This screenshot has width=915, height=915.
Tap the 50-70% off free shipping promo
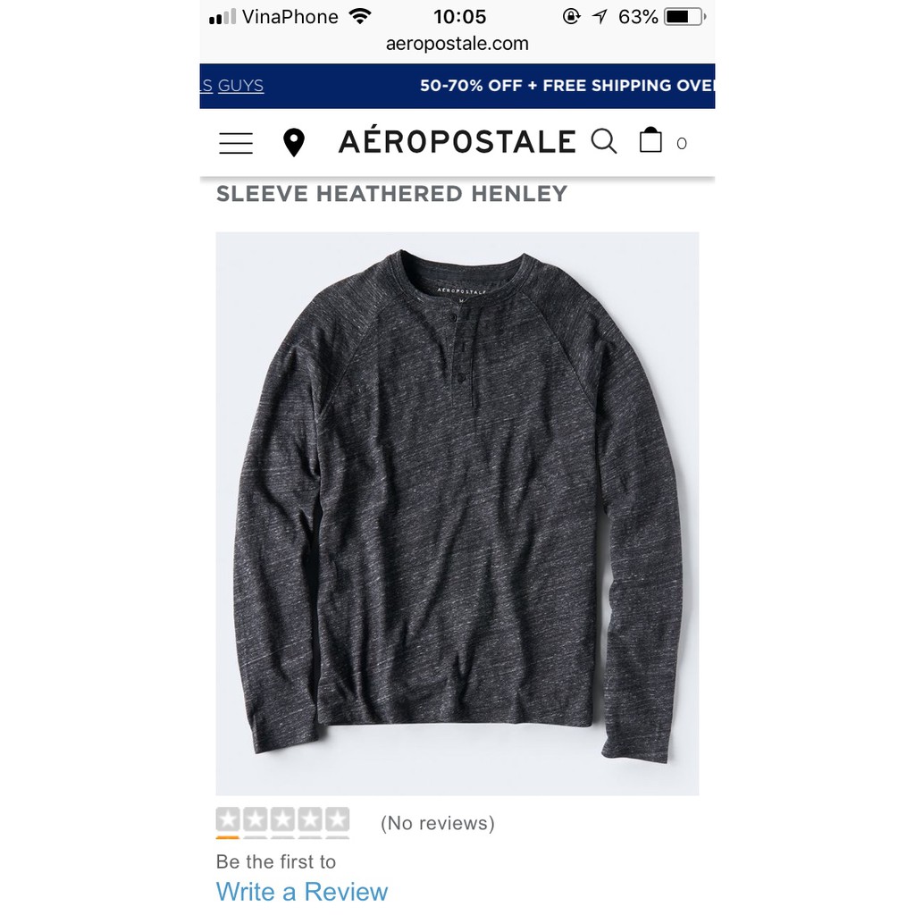pyautogui.click(x=567, y=86)
